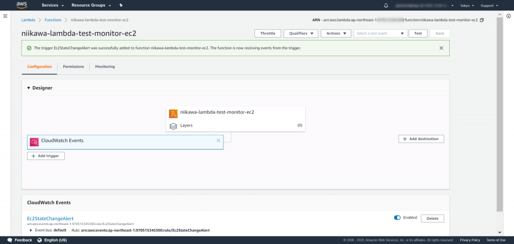Remove the CloudWatch Events trigger
Screen dimensions: 514x244
218,140
